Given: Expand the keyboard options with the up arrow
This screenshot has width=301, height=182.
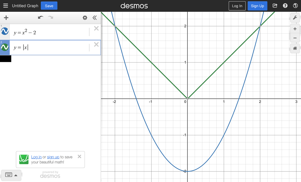Looking at the screenshot, I should coord(16,175).
